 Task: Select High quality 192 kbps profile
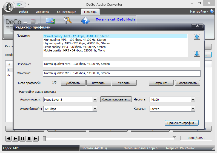coord(115,40)
